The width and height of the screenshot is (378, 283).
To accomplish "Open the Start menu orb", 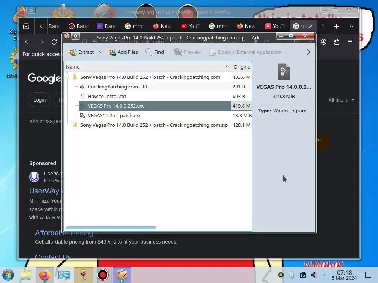I will pos(8,275).
